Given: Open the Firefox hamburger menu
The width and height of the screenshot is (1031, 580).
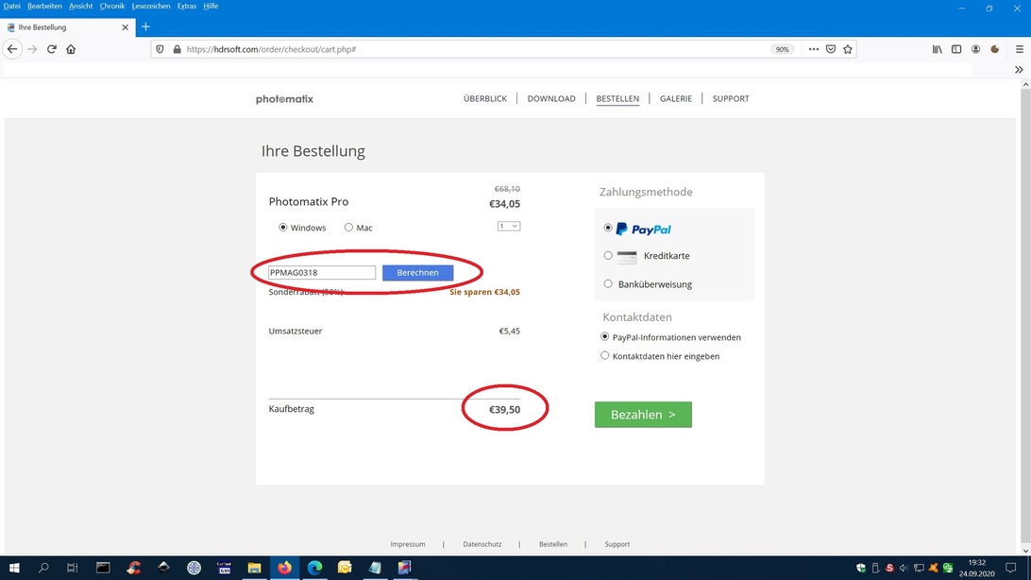Looking at the screenshot, I should point(1018,49).
